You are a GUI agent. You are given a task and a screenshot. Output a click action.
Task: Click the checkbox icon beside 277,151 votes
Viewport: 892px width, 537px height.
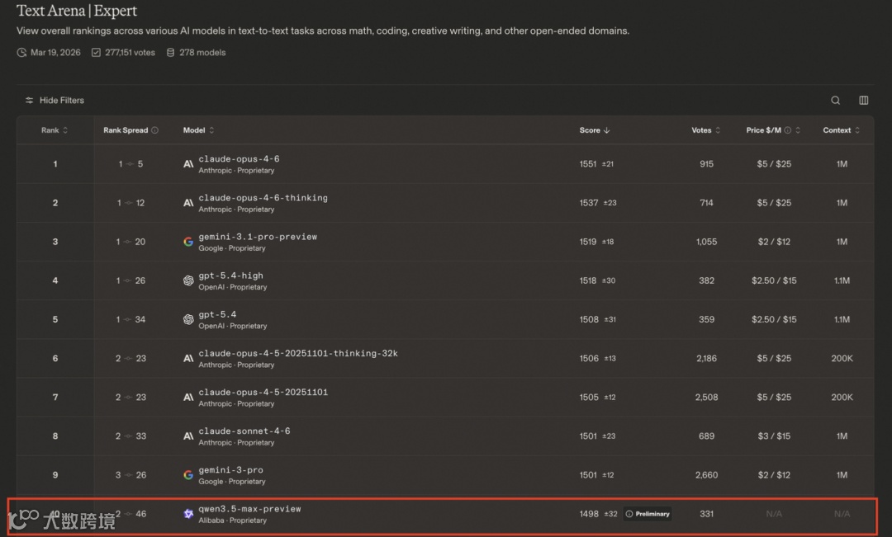point(96,52)
